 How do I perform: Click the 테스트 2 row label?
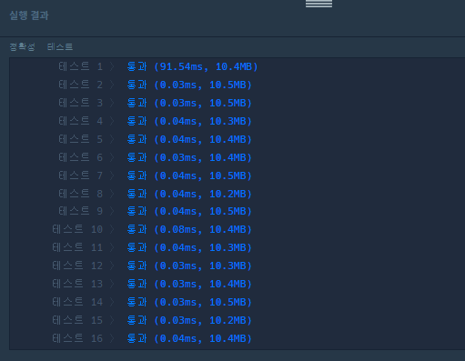(81, 85)
